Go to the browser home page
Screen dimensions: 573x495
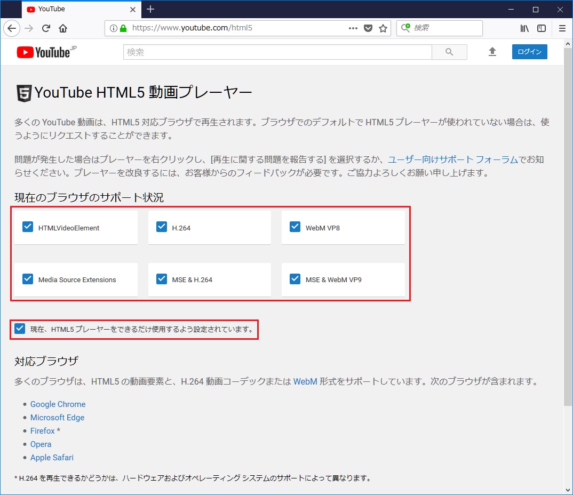click(63, 28)
